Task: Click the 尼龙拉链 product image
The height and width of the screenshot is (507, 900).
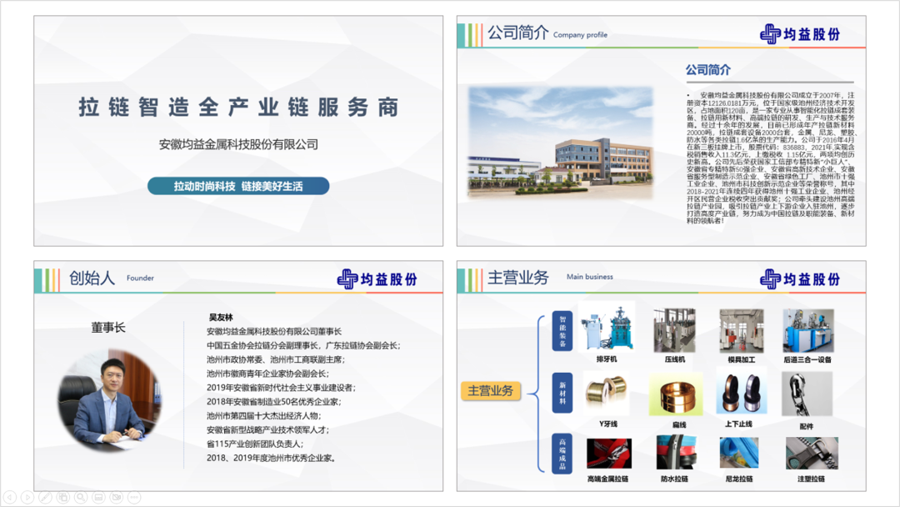Action: click(x=738, y=453)
